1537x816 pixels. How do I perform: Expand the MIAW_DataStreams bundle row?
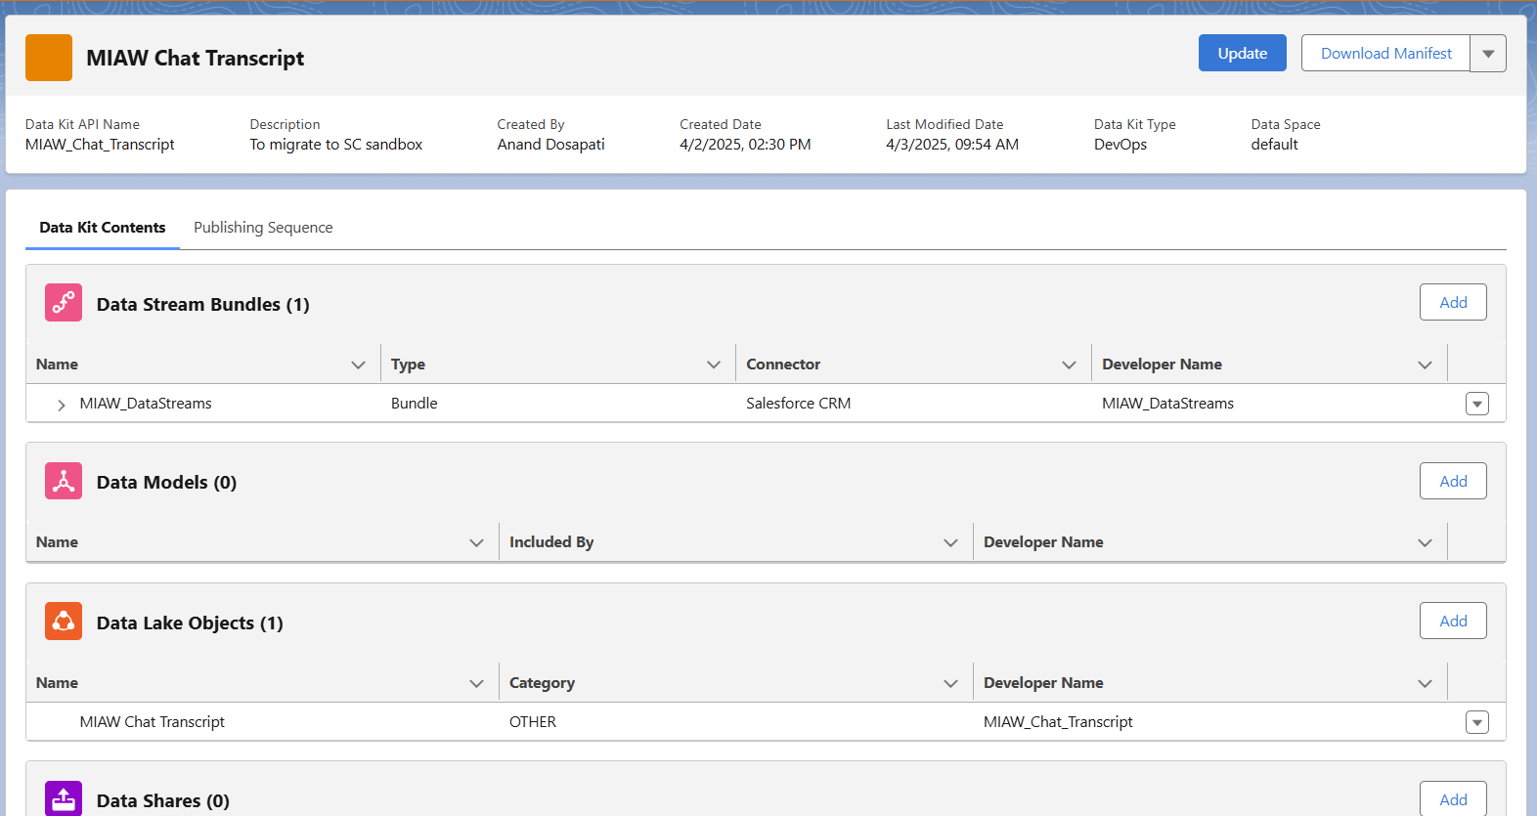[61, 405]
